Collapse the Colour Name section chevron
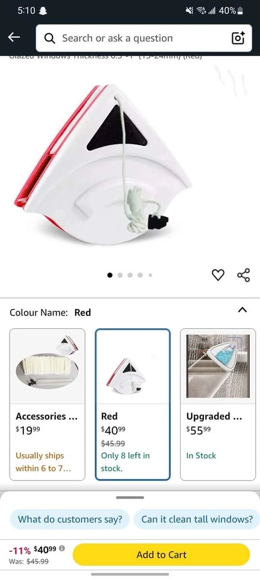Viewport: 260px width, 579px height. pos(243,309)
